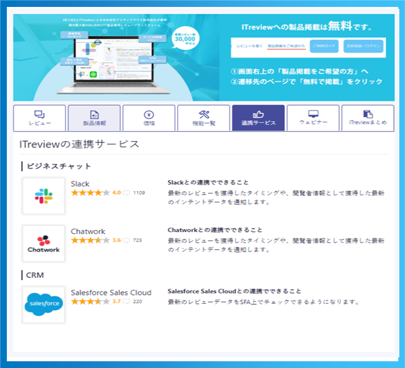Select the 価格 tab

tap(149, 118)
